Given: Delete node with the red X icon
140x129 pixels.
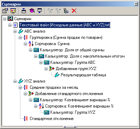Looking at the screenshot, I should [x=74, y=11].
